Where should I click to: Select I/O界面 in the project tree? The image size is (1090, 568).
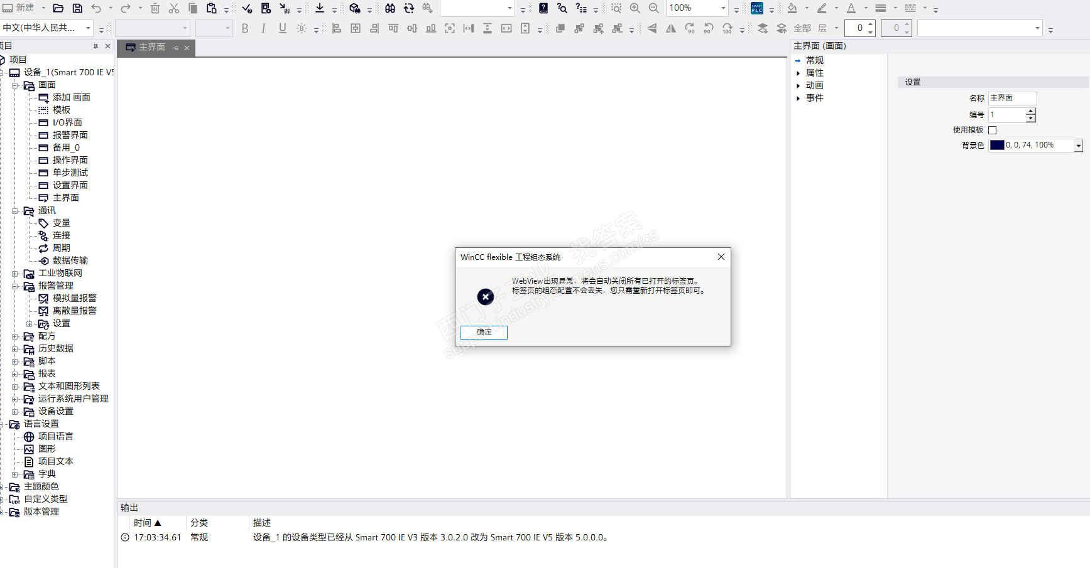[x=67, y=122]
